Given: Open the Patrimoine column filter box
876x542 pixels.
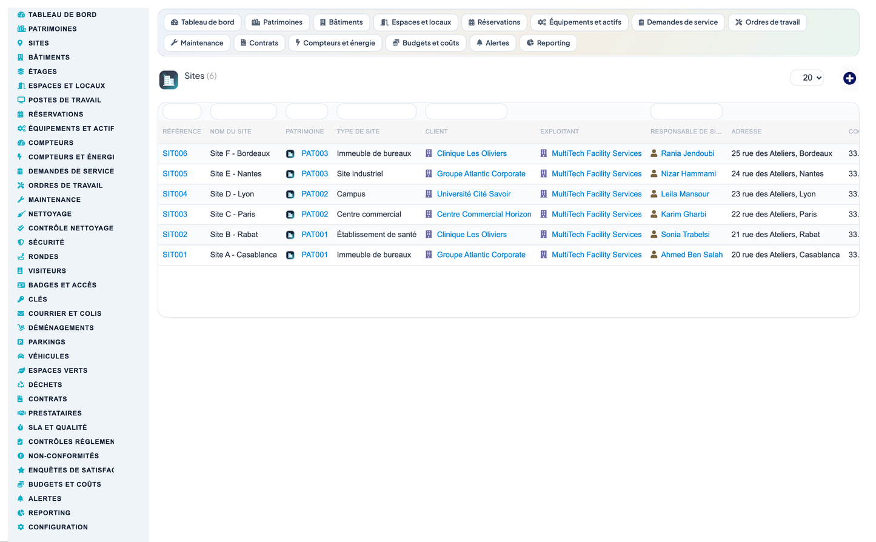Looking at the screenshot, I should (307, 112).
